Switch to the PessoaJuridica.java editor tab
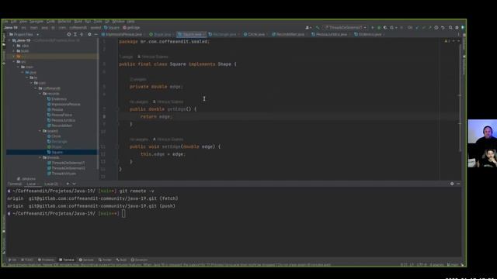The image size is (497, 279). [332, 34]
